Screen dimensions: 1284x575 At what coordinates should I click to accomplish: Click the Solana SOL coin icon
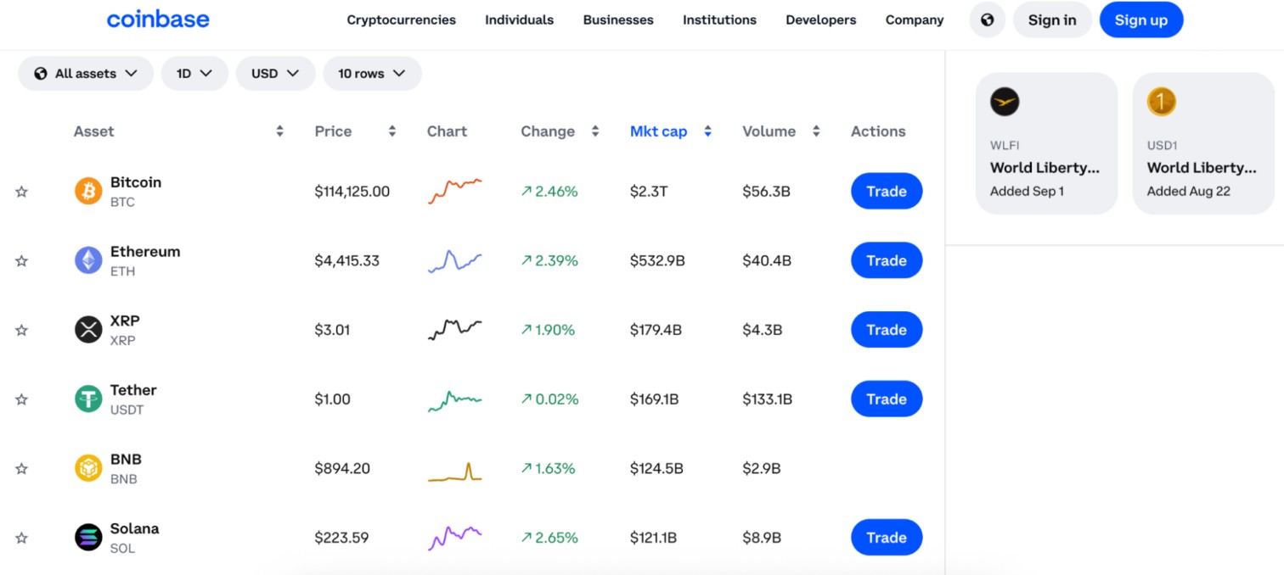point(86,537)
